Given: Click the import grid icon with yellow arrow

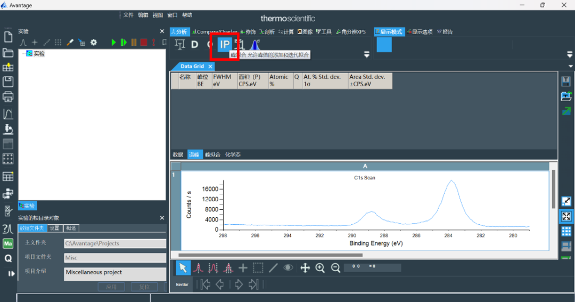Looking at the screenshot, I should (8, 67).
